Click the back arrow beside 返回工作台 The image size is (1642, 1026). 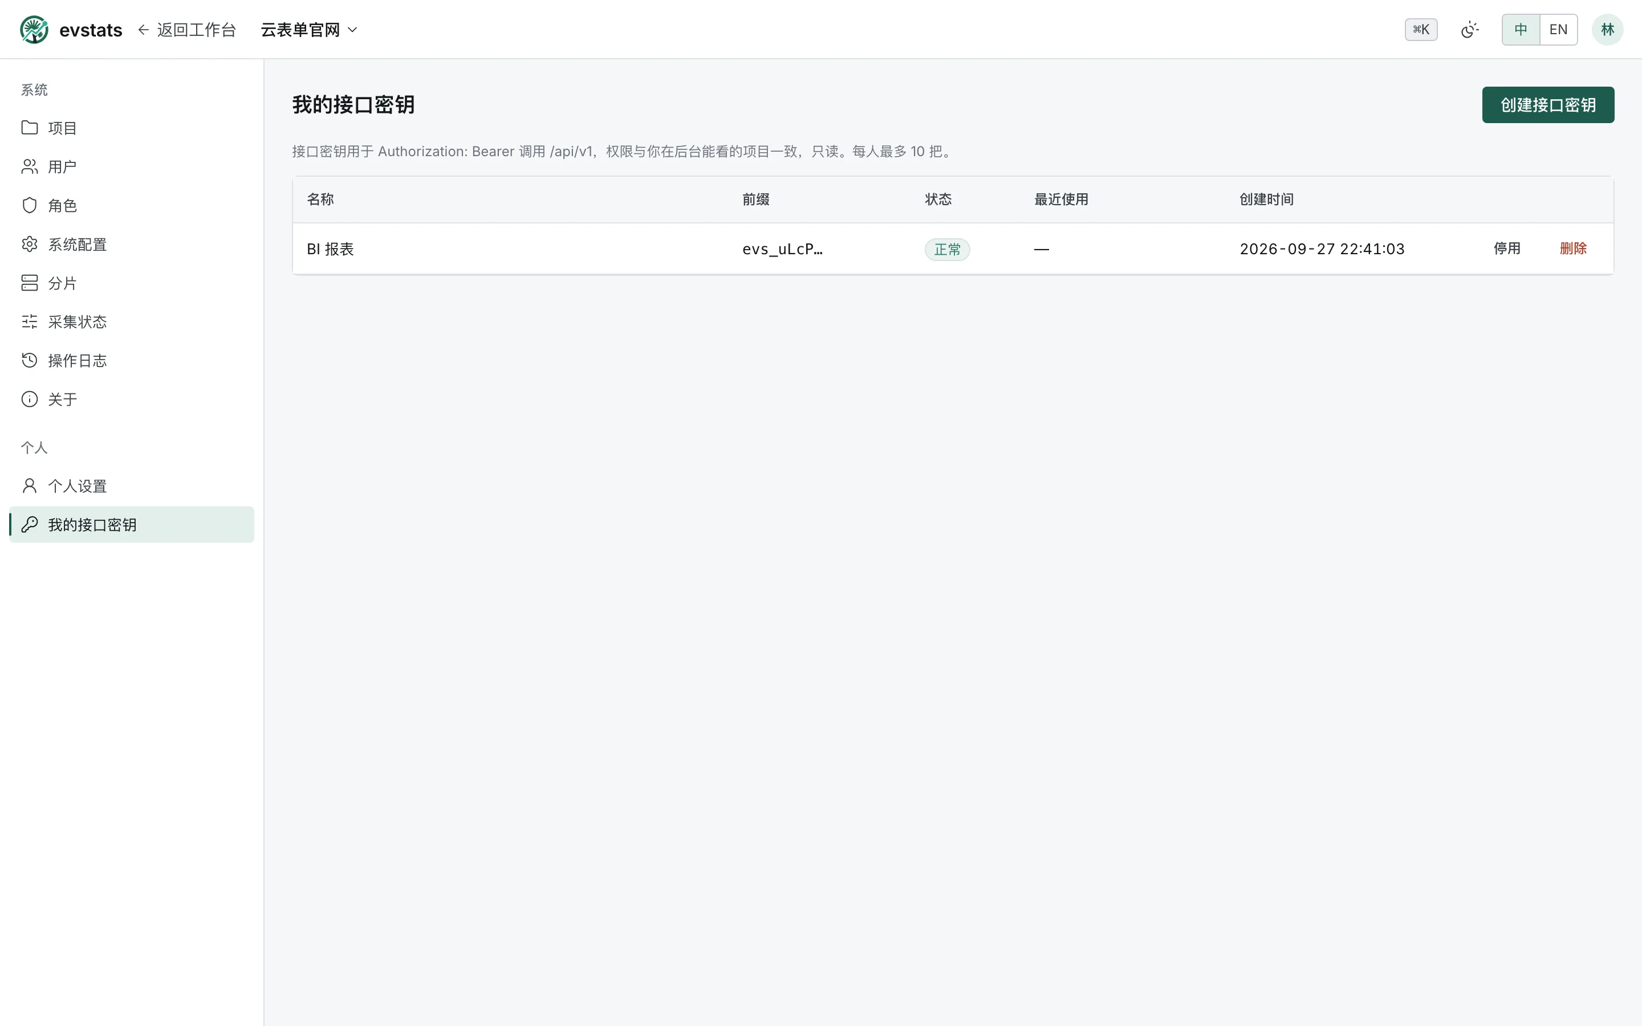coord(143,29)
